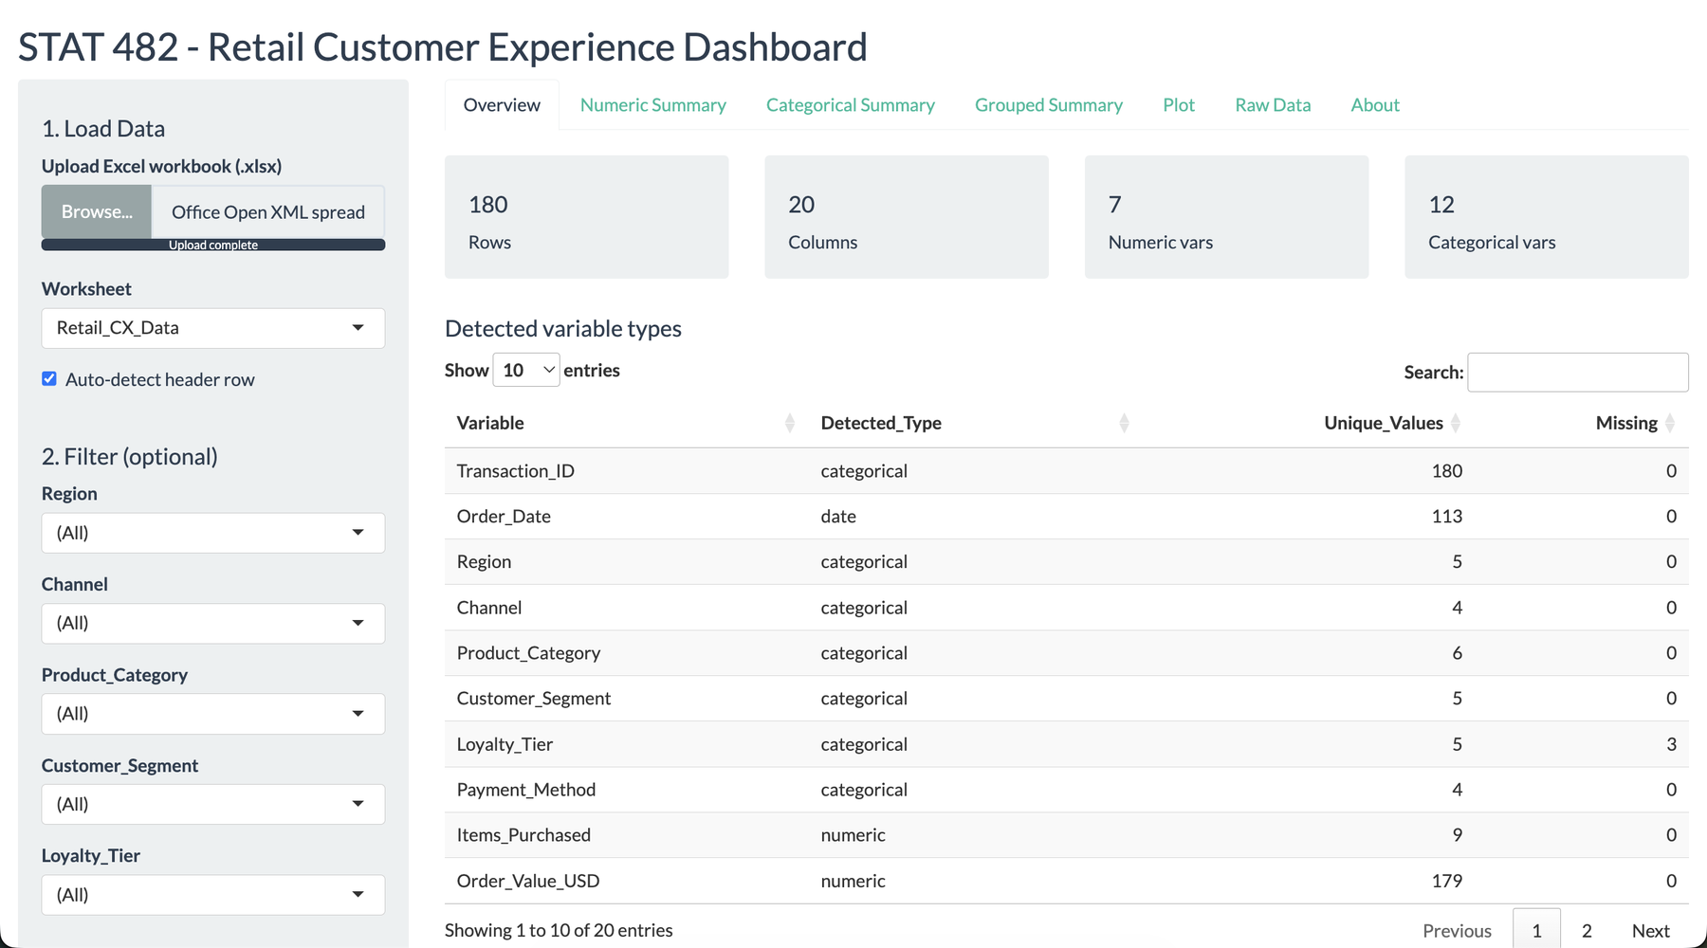The image size is (1707, 948).
Task: Click the Customer_Segment table cell
Action: point(627,699)
